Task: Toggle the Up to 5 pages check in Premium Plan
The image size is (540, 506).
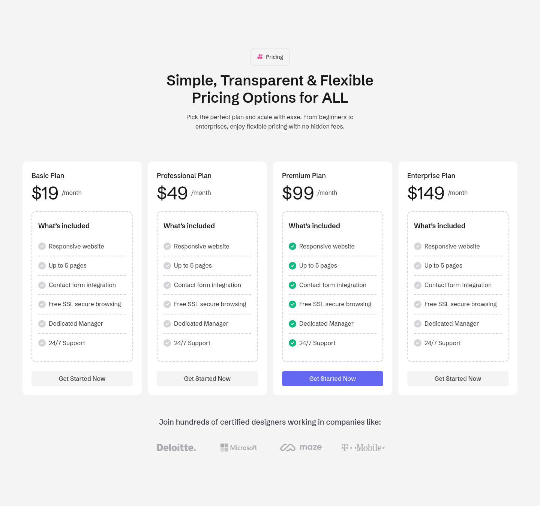Action: point(292,266)
